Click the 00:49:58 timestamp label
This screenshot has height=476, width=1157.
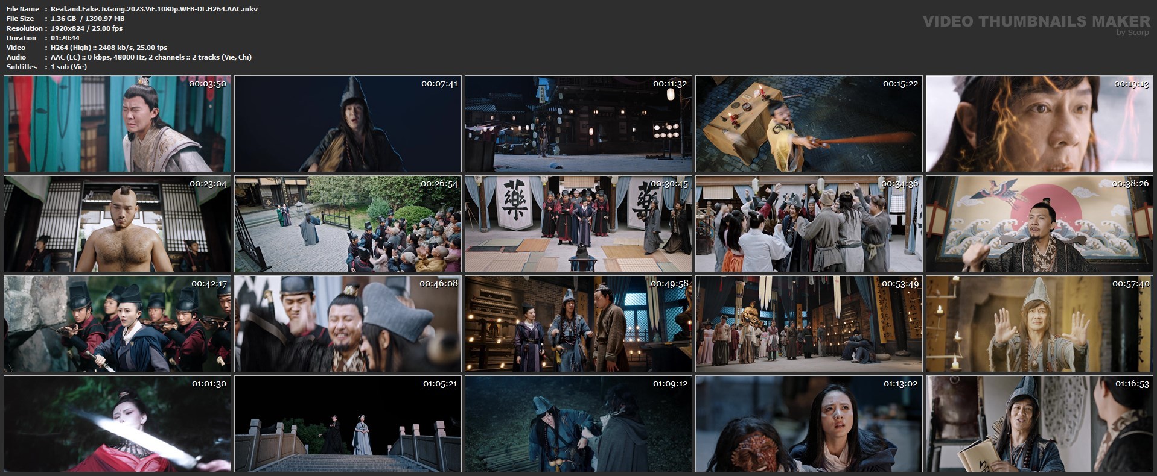(x=669, y=284)
